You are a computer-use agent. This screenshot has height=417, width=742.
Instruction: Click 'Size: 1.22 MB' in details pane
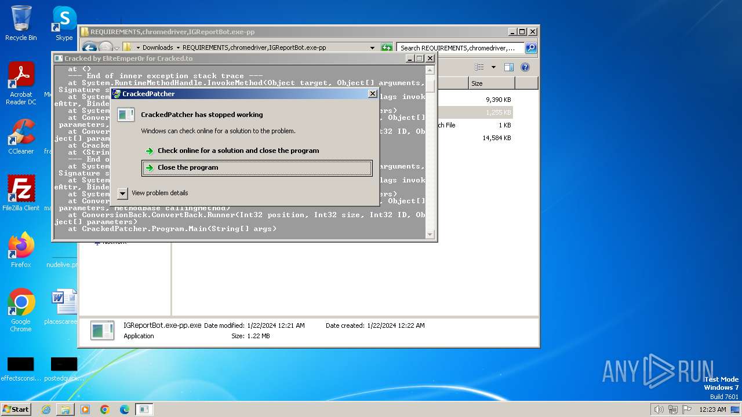[251, 336]
